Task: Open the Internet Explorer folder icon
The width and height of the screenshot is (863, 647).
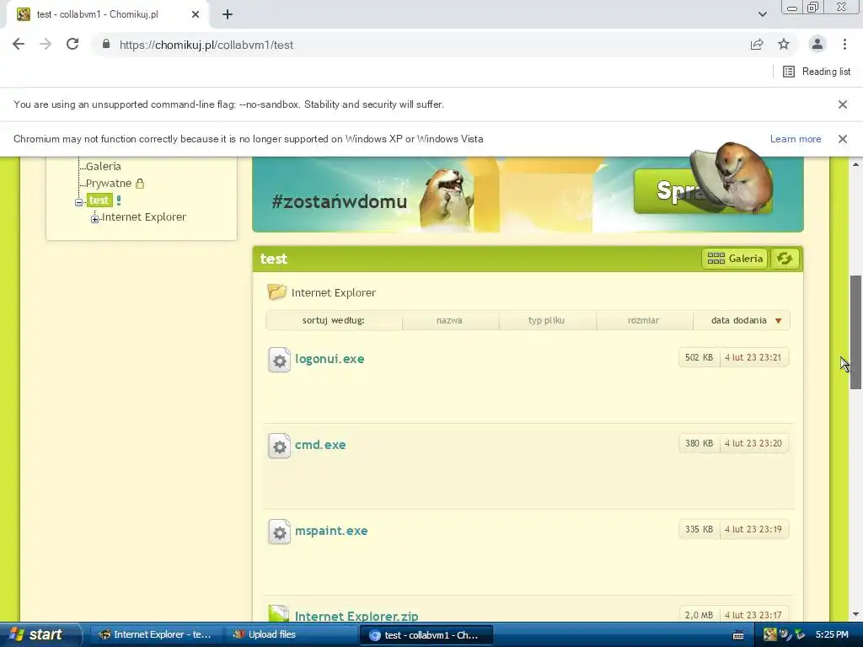Action: click(276, 291)
